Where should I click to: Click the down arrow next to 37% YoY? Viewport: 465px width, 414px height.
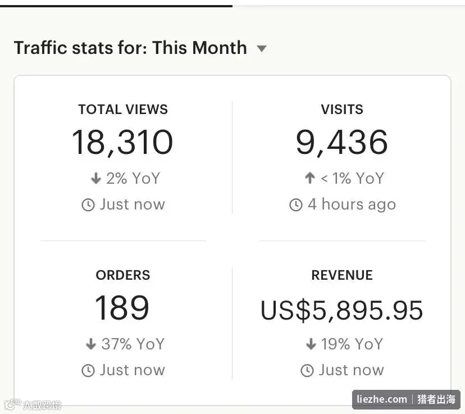click(x=91, y=344)
